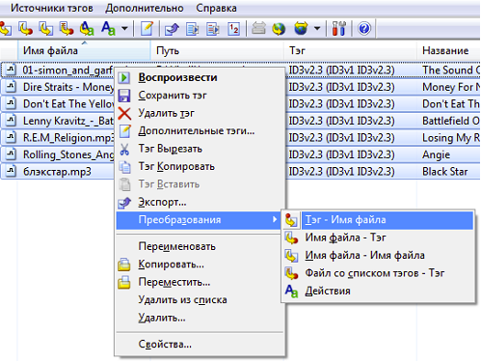This screenshot has width=481, height=363.
Task: Select Тэг - Имя файла submenu item
Action: pos(378,220)
